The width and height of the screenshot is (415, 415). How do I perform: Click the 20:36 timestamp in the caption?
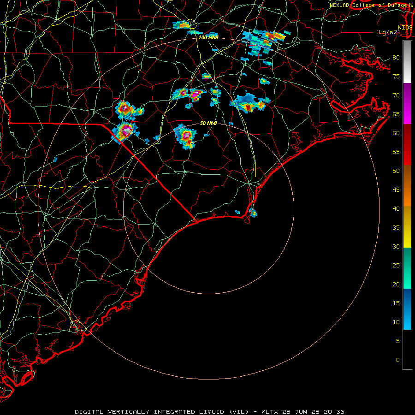tap(334, 412)
